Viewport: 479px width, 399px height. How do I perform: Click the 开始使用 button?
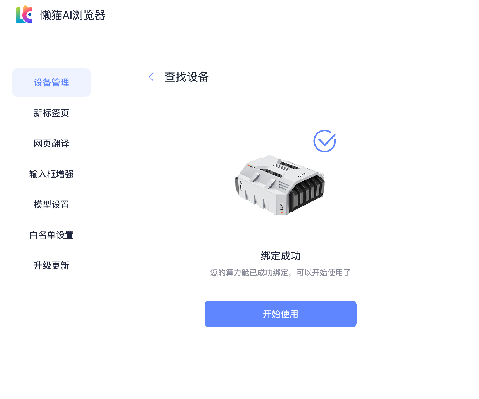[280, 314]
